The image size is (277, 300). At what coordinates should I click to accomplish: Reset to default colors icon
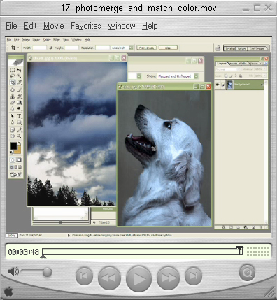(11, 152)
